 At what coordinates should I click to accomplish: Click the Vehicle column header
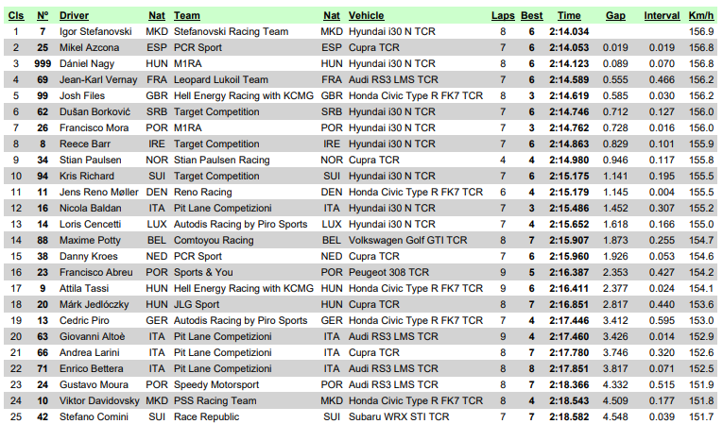(367, 16)
